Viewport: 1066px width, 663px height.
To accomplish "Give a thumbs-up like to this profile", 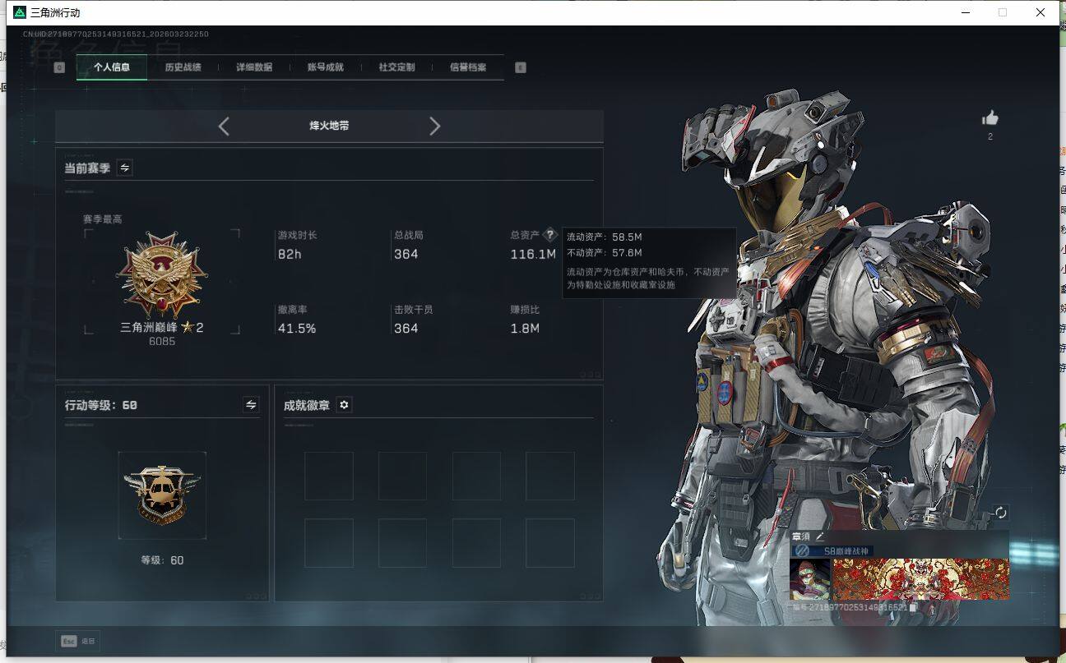I will point(990,117).
